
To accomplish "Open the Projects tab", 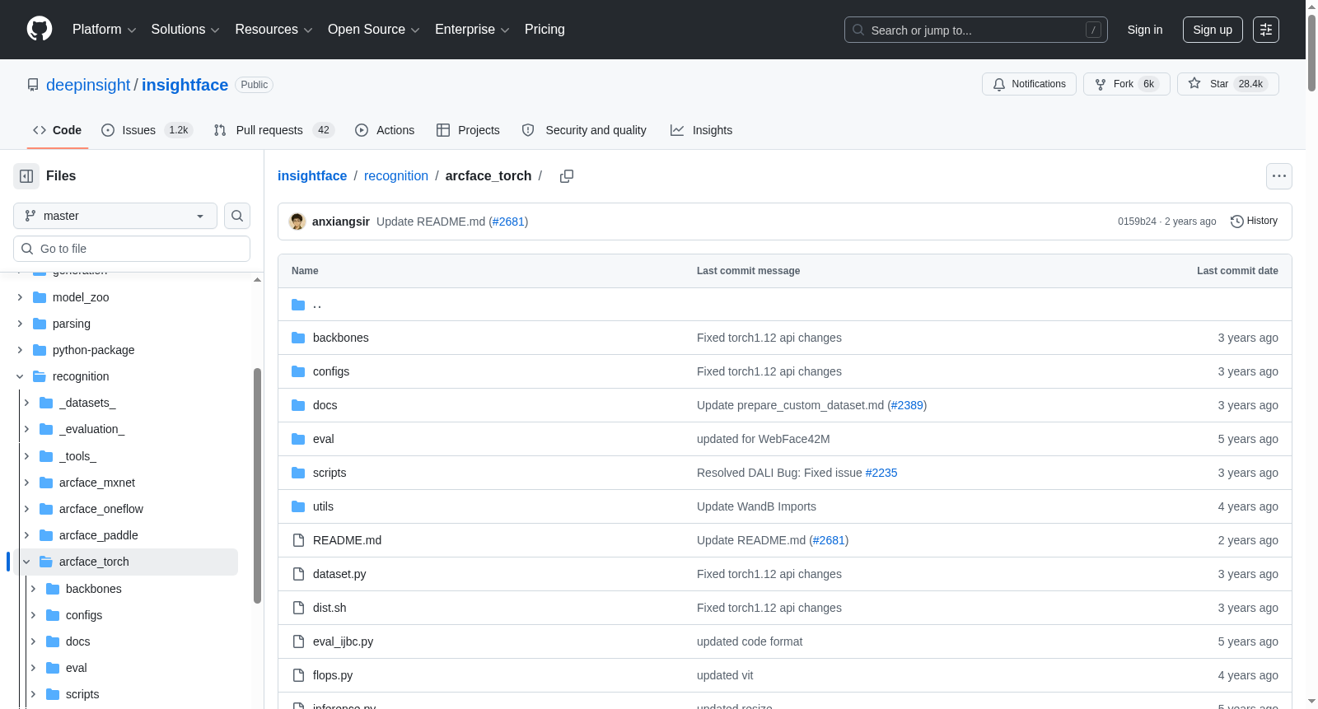I will (x=468, y=130).
